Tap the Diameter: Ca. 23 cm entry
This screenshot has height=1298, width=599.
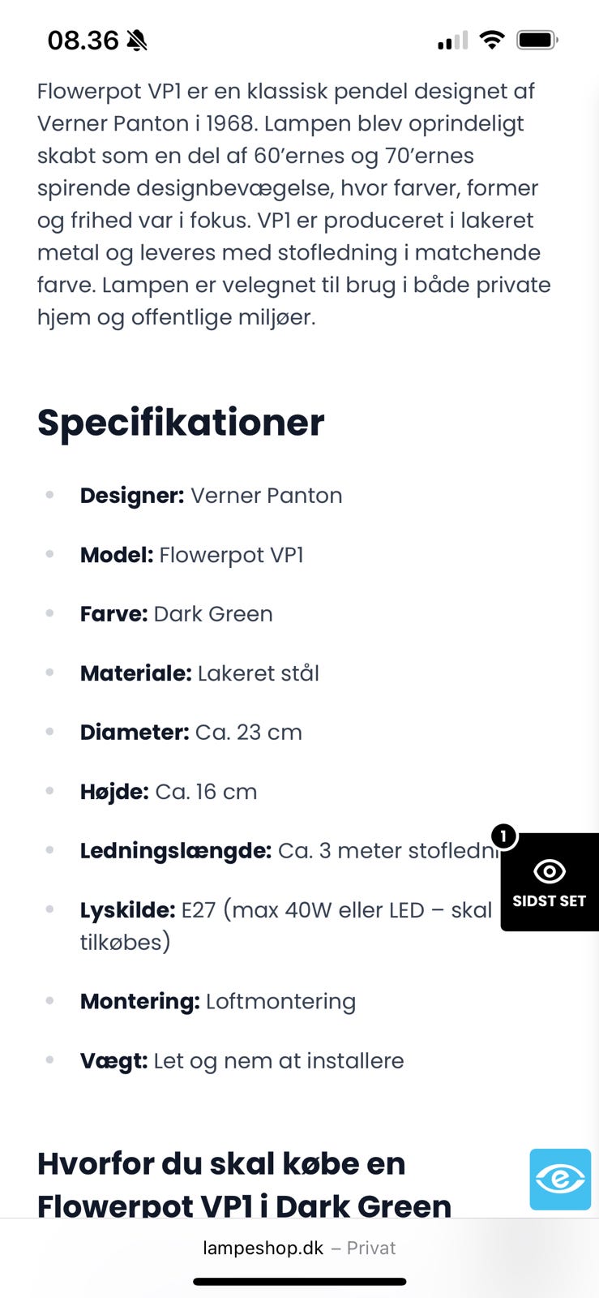pyautogui.click(x=190, y=733)
